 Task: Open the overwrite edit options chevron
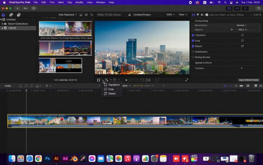tap(40, 86)
